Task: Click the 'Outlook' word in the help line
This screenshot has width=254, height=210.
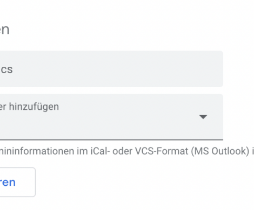Action: point(230,151)
